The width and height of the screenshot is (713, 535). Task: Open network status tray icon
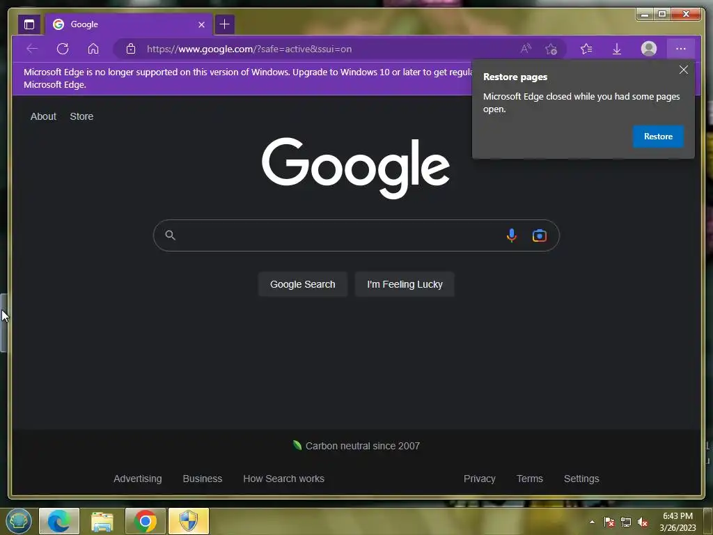click(x=626, y=522)
